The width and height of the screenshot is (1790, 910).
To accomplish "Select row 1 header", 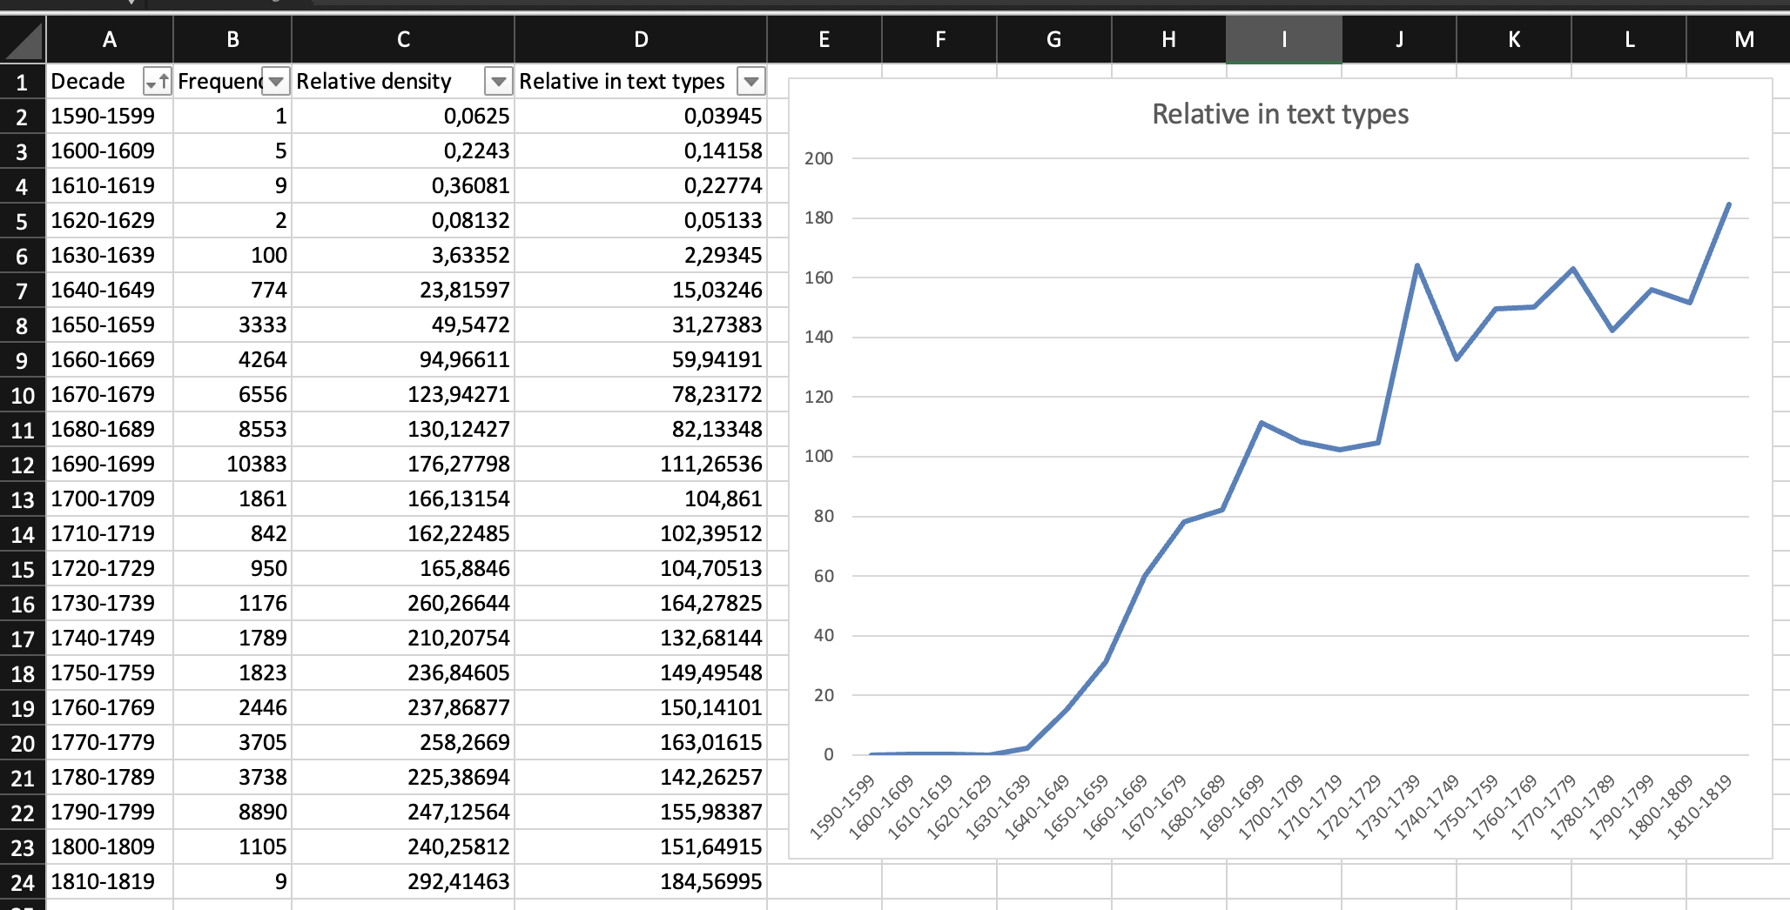I will (22, 82).
